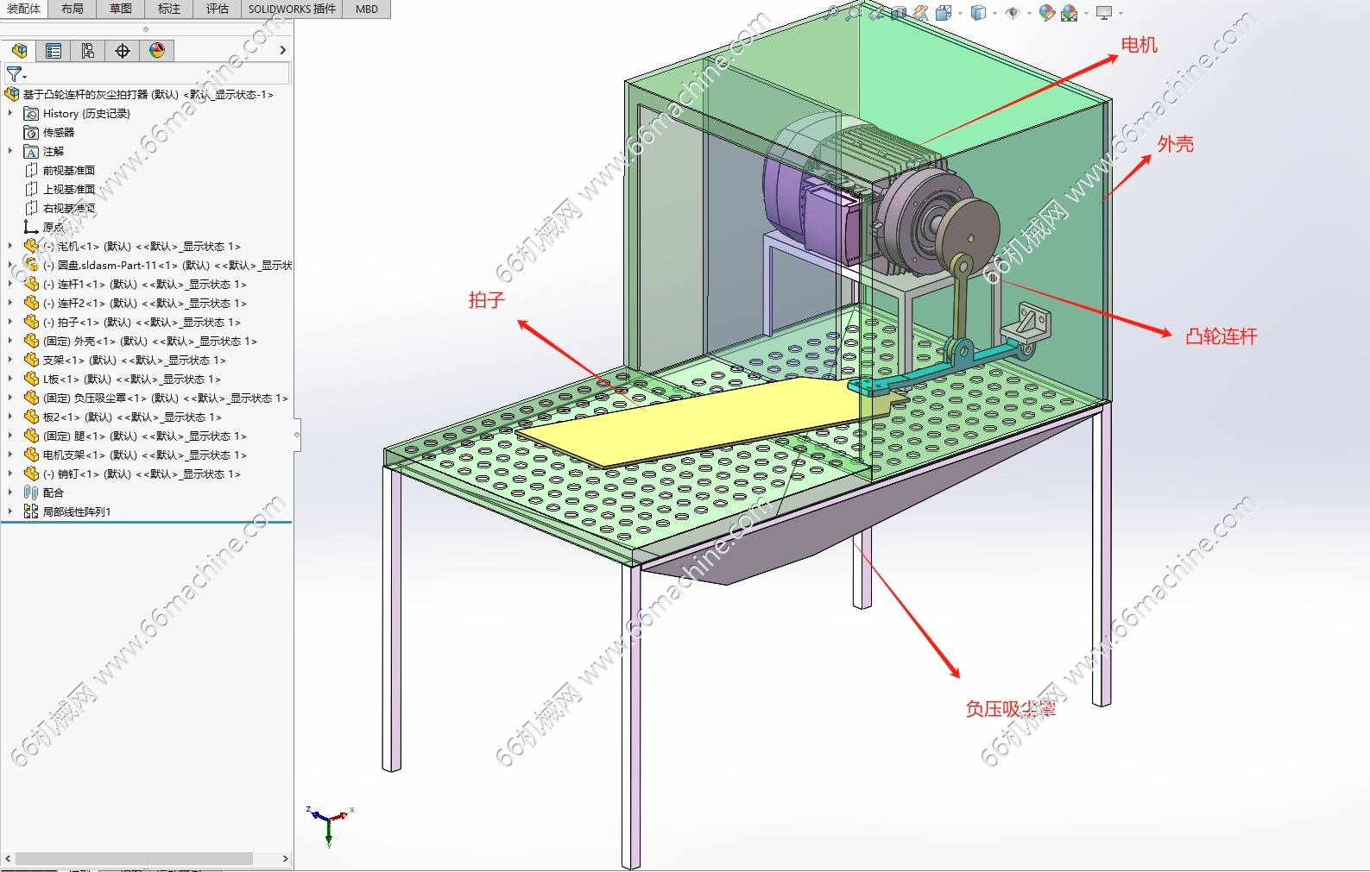The width and height of the screenshot is (1370, 872).
Task: Open the View Orientation dropdown arrow
Action: point(960,13)
